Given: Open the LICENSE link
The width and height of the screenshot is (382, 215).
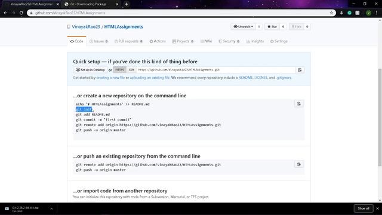Looking at the screenshot, I should tap(261, 78).
